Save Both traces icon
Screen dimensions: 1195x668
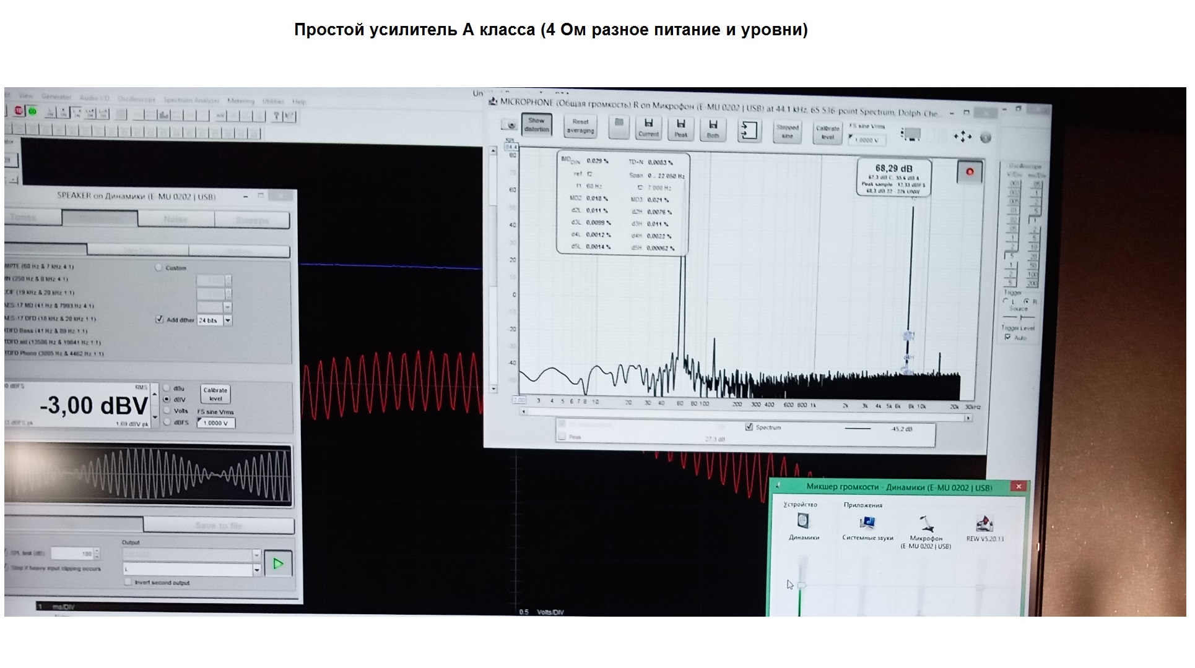(713, 128)
